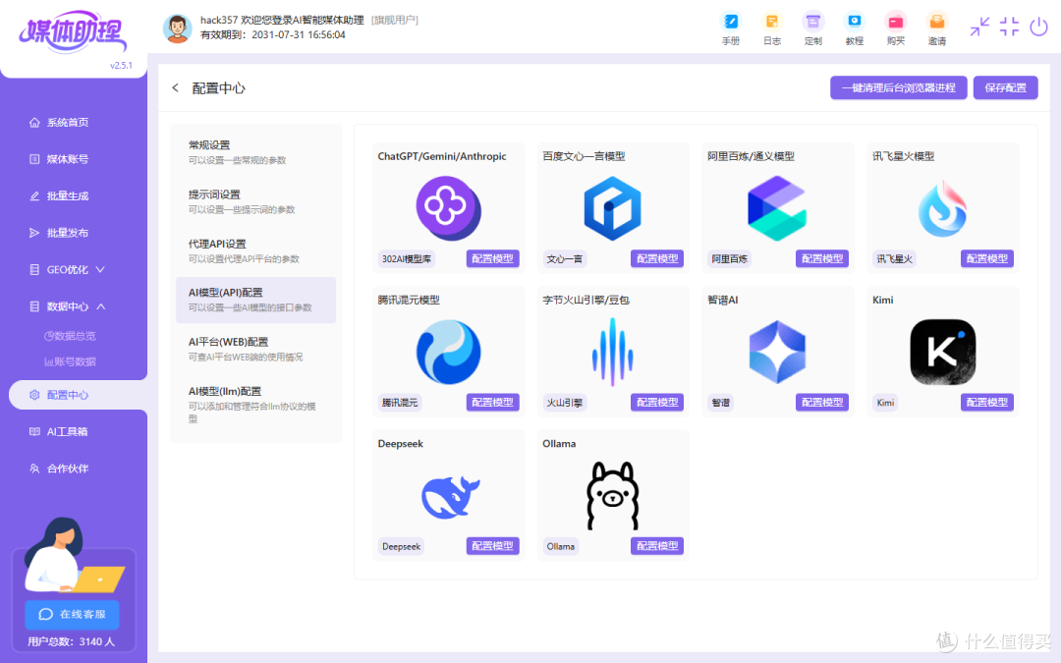The width and height of the screenshot is (1061, 663).
Task: Click the 文心一言 blue hexagon logo
Action: 612,207
